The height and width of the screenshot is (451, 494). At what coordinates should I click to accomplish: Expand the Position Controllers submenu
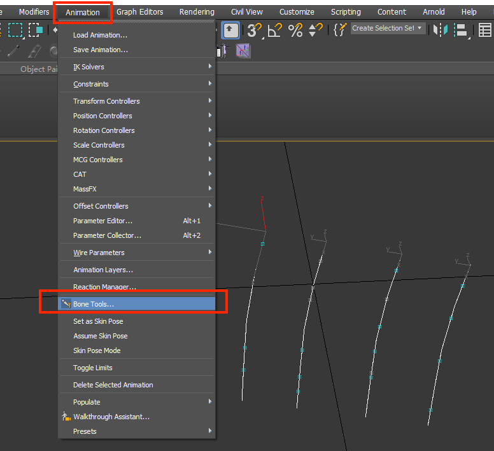(137, 116)
